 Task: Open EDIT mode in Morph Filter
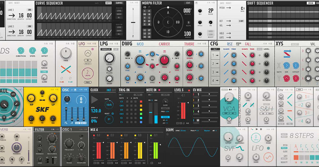(x=188, y=3)
